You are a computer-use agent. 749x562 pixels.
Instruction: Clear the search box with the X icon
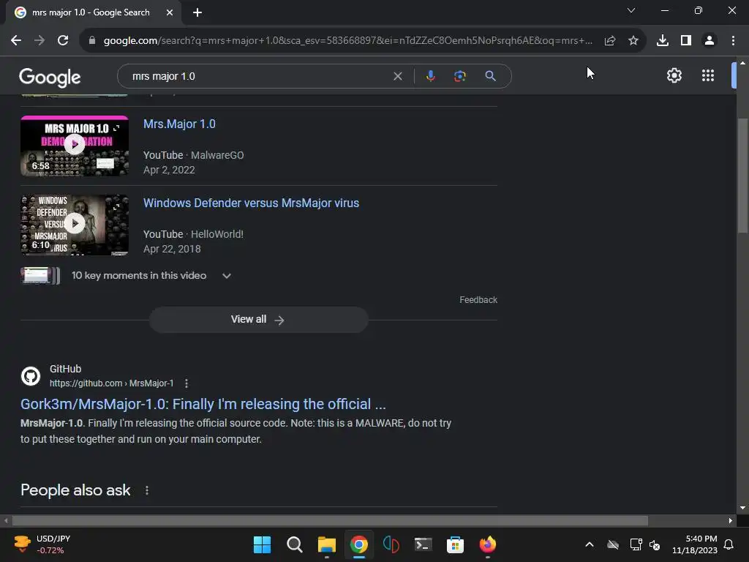pyautogui.click(x=397, y=76)
